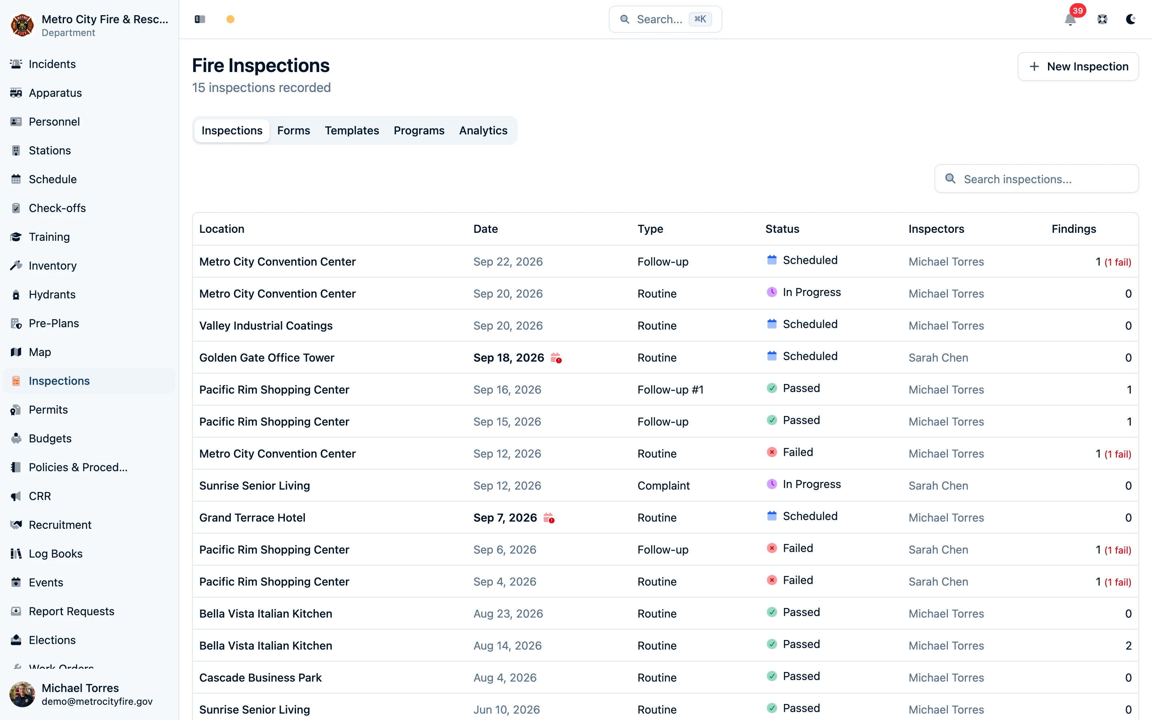1152x720 pixels.
Task: Open the Analytics tab
Action: 483,130
